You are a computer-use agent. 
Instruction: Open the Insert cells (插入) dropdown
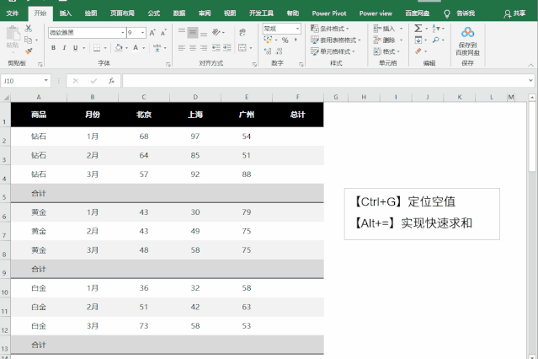(388, 29)
